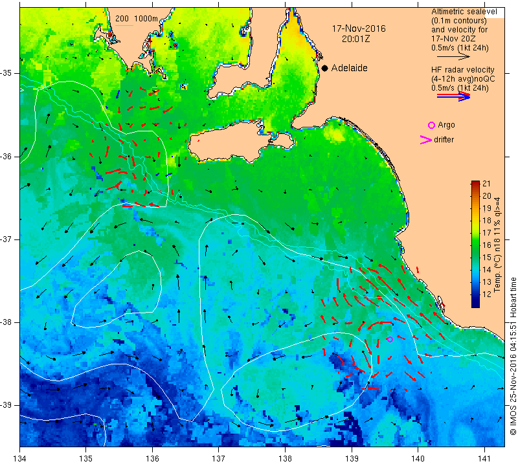The width and height of the screenshot is (518, 466).
Task: Click the 17-Nov-2016 date text
Action: [359, 28]
